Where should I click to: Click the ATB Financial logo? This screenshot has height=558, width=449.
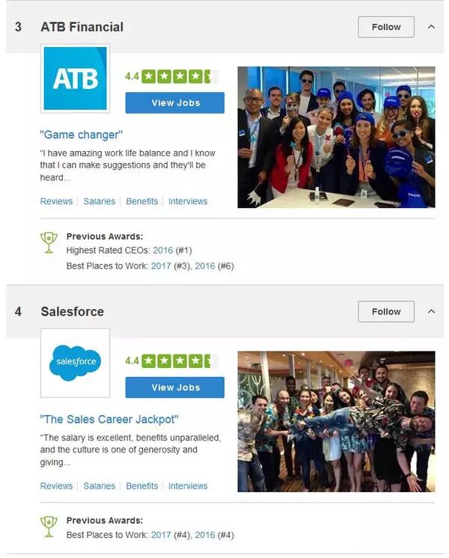click(75, 79)
